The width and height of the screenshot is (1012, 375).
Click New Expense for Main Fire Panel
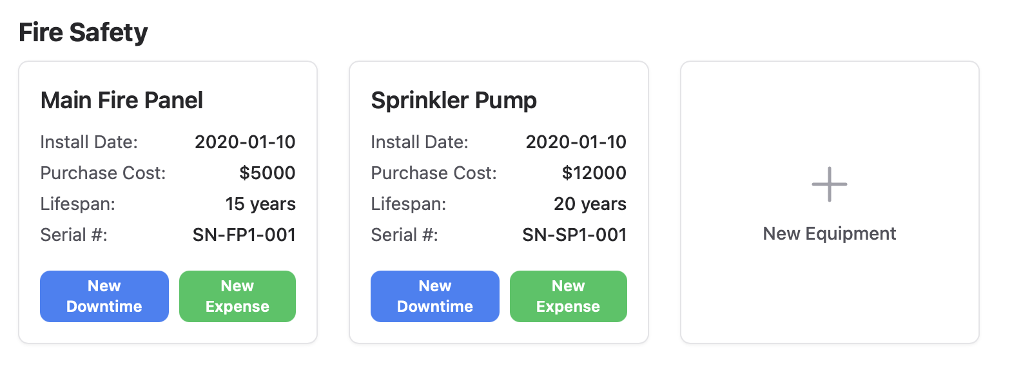pos(237,296)
